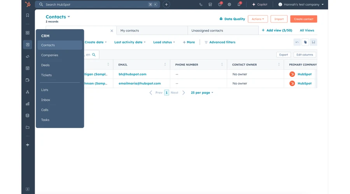Close the current view tab with X
Image resolution: width=350 pixels, height=194 pixels.
point(112,31)
